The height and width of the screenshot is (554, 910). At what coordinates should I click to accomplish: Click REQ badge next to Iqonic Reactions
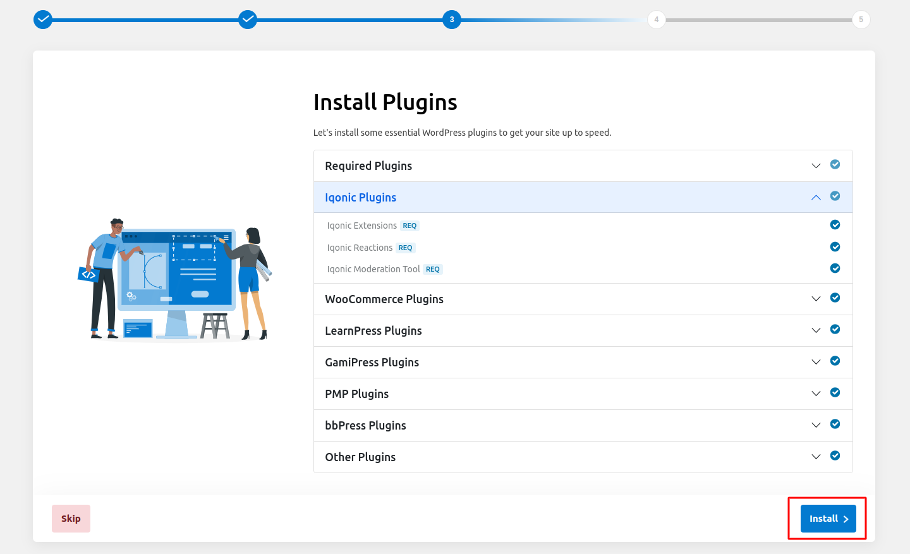(405, 248)
